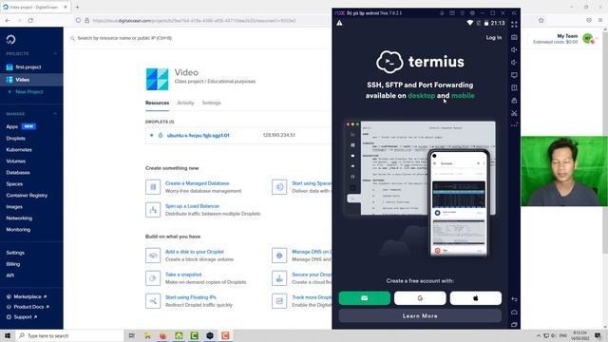Click the Track more Droplet metrics icon
This screenshot has width=608, height=342.
click(x=279, y=301)
